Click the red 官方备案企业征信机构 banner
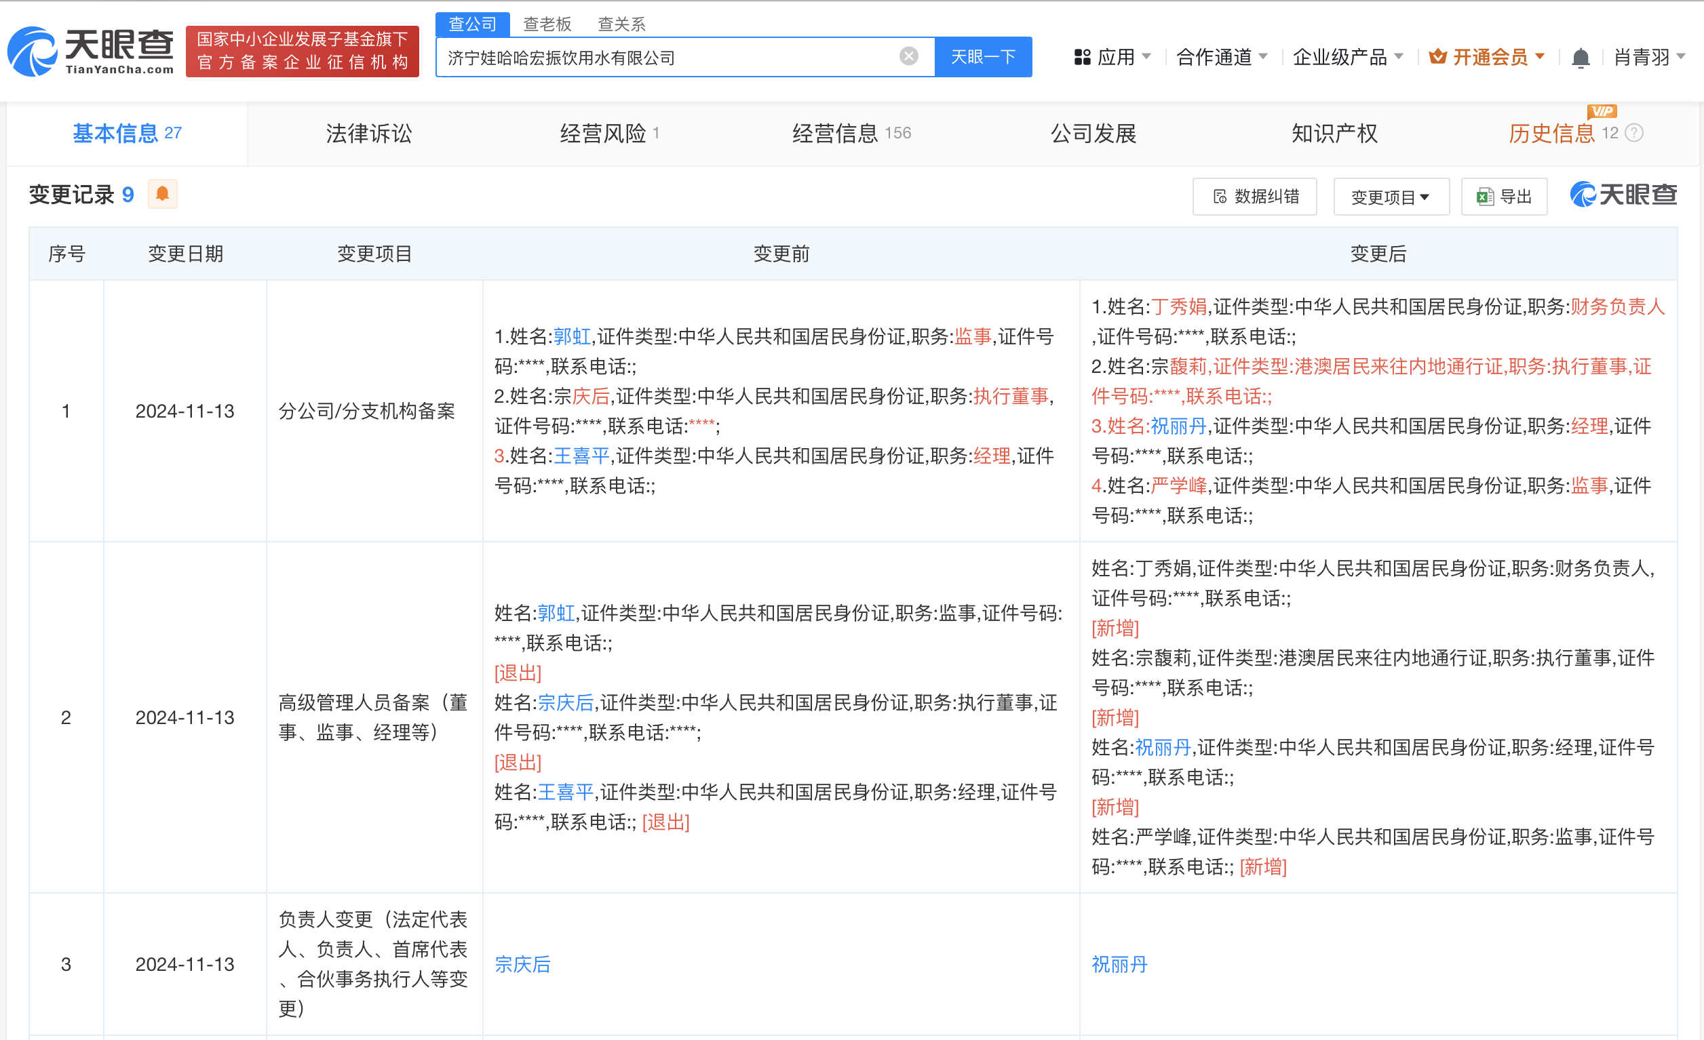Viewport: 1704px width, 1040px height. pos(303,51)
